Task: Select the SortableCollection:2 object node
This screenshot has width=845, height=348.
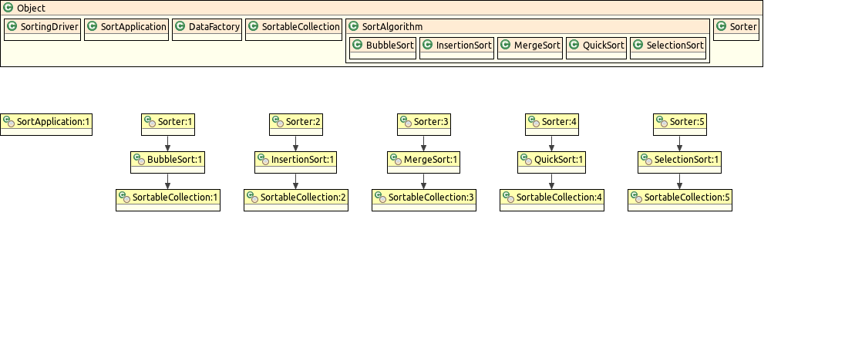Action: 296,198
